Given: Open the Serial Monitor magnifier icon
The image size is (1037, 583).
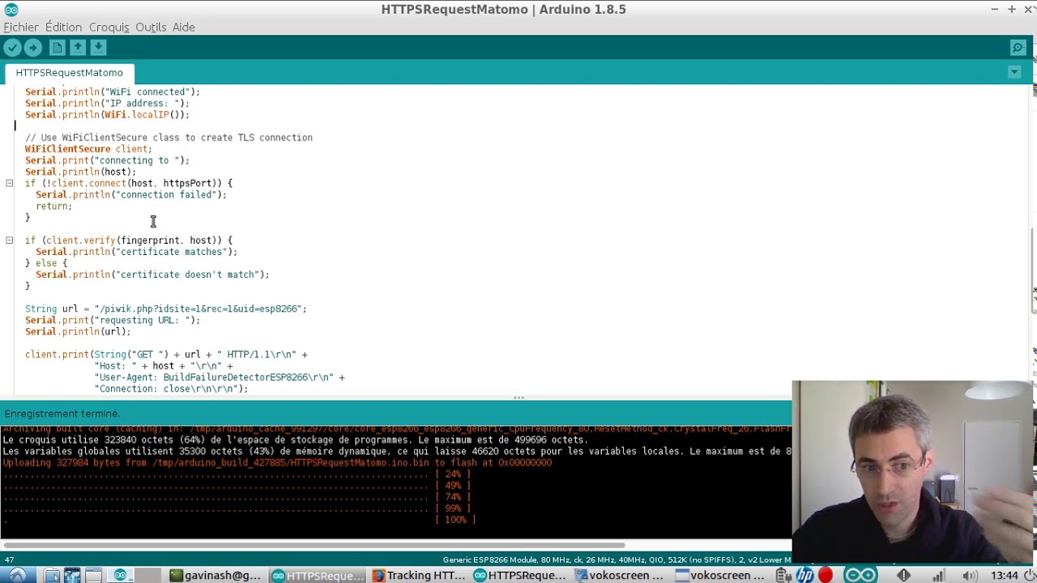Looking at the screenshot, I should pyautogui.click(x=1018, y=48).
